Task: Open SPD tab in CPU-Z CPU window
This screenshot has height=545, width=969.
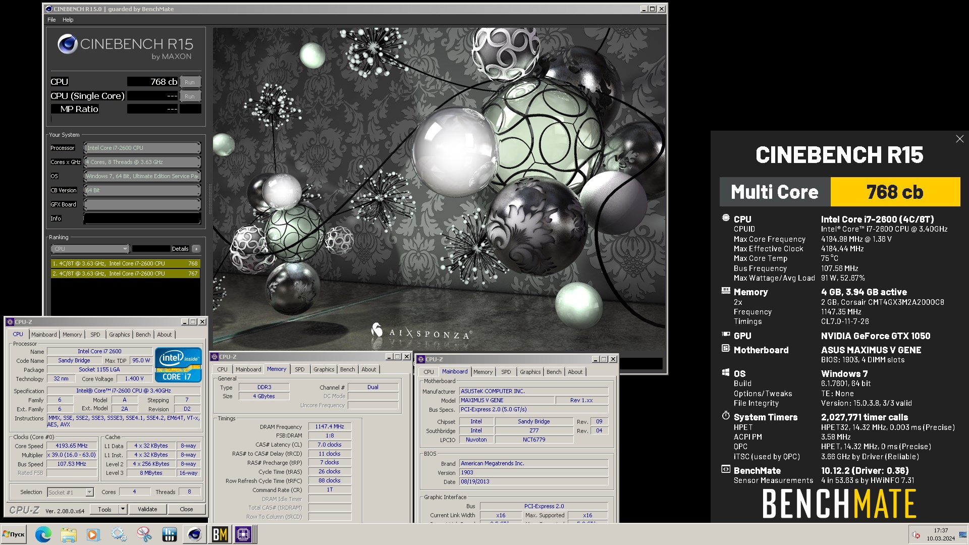Action: pos(95,335)
